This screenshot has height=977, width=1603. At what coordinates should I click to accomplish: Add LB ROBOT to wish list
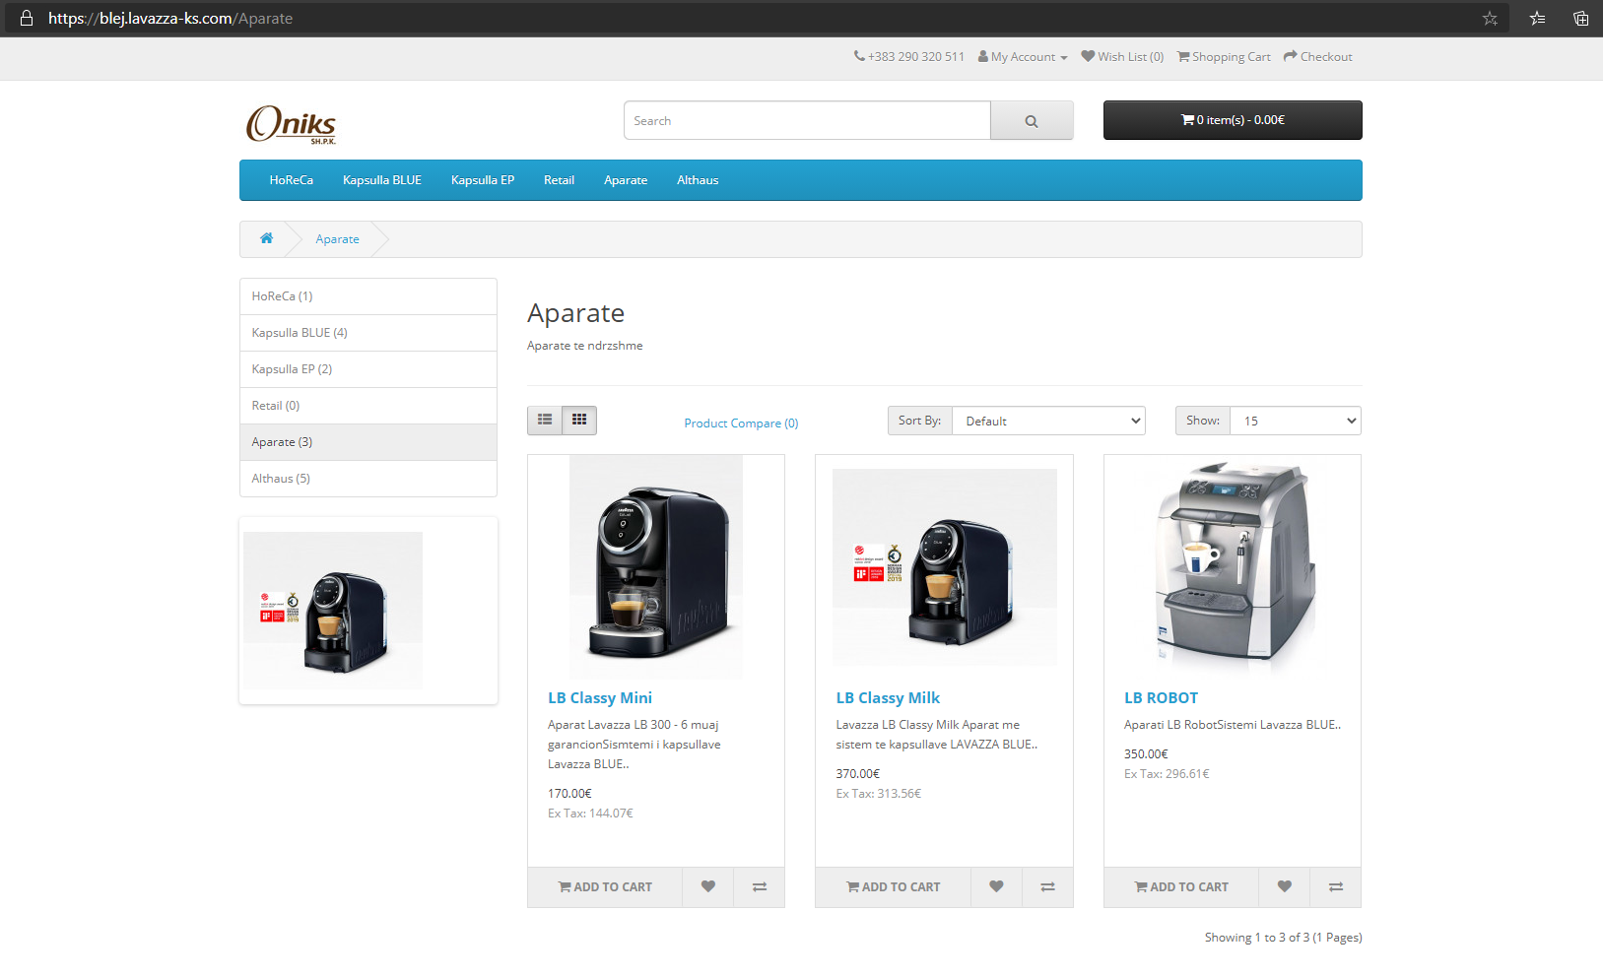[x=1284, y=886]
